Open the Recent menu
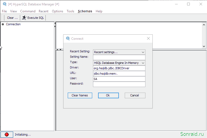 [x=44, y=11]
